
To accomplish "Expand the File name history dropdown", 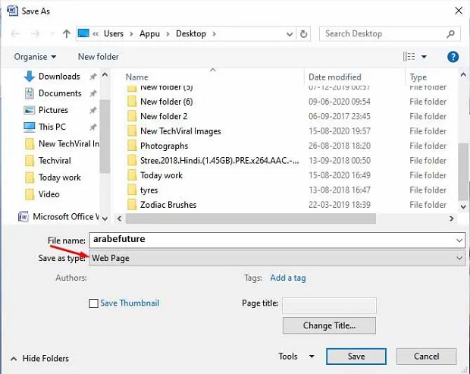I will pos(459,240).
